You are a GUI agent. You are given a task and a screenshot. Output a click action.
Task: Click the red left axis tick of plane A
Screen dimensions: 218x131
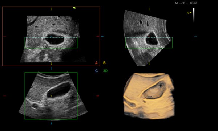tap(5, 36)
